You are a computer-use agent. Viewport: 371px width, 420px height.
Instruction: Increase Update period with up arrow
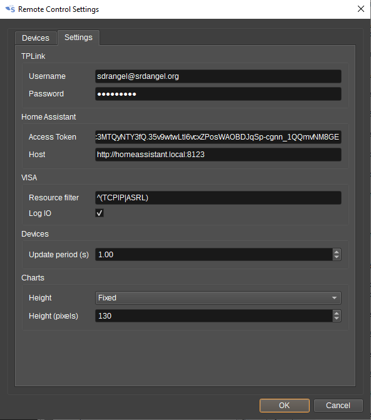[x=337, y=252]
